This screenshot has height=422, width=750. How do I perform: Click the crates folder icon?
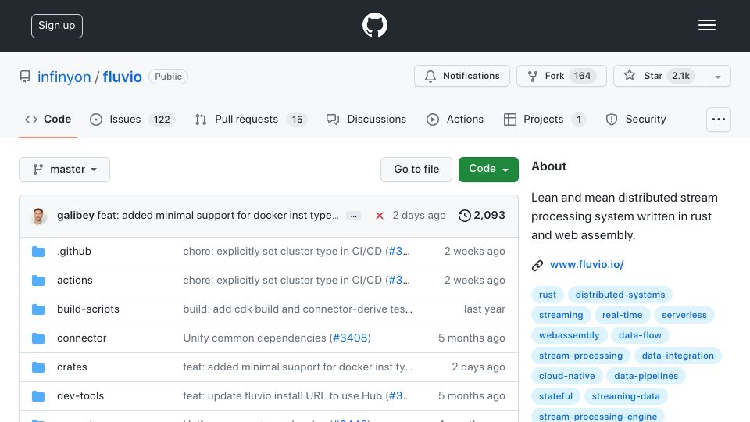[38, 367]
